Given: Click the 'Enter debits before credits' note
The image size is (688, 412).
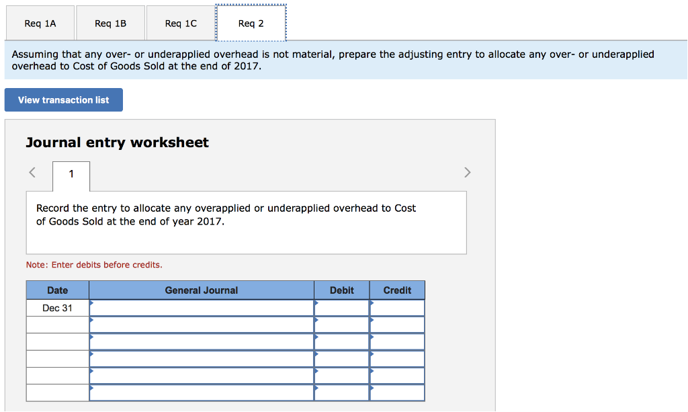Looking at the screenshot, I should click(x=94, y=265).
